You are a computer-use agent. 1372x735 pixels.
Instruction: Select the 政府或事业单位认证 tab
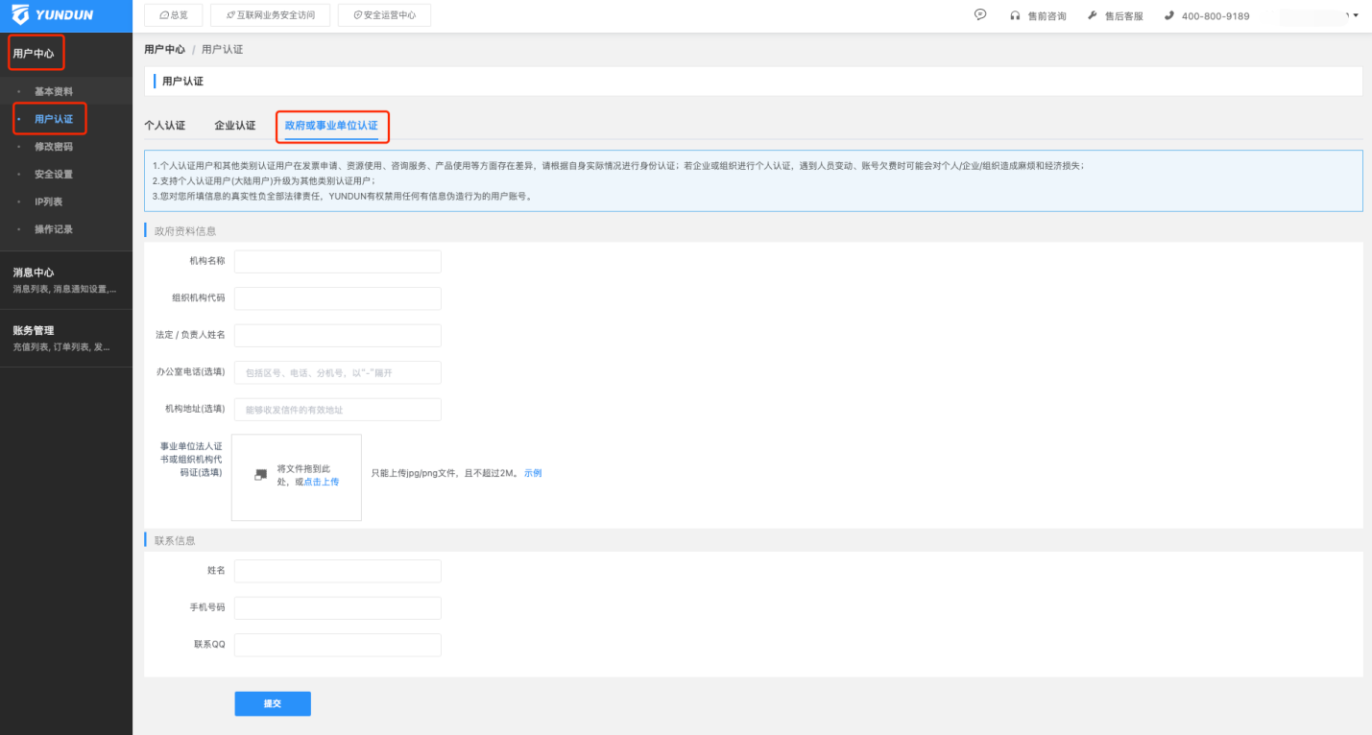pos(331,126)
